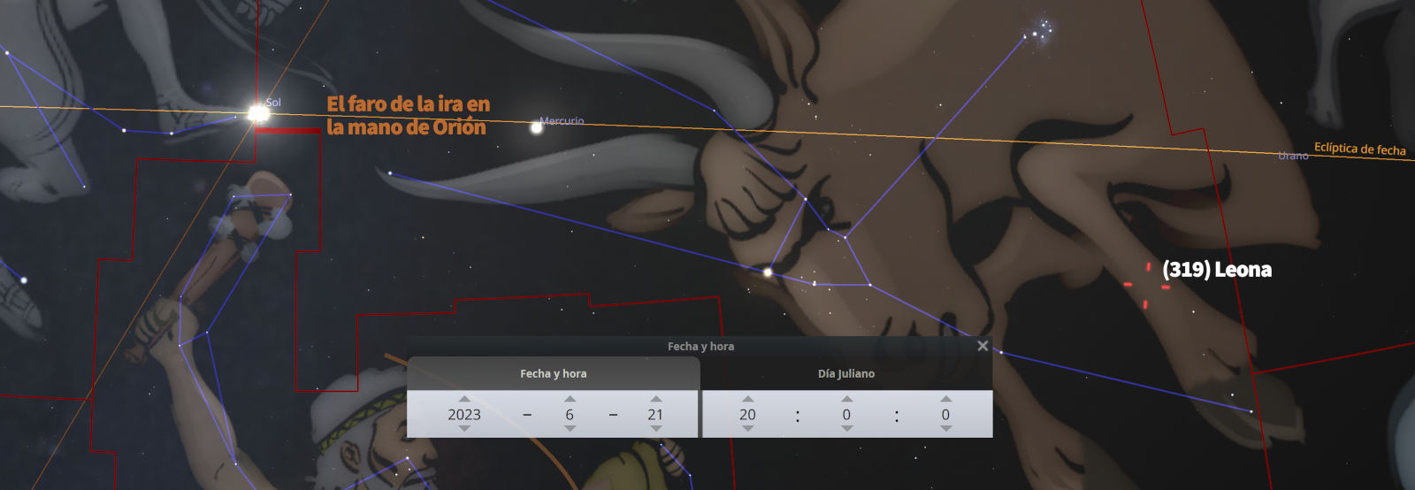Select asteroid (319) Leona marker

coord(1146,286)
